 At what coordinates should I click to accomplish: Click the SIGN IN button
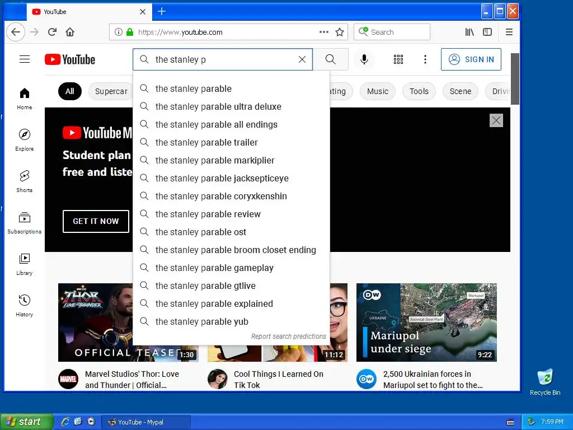[x=471, y=59]
